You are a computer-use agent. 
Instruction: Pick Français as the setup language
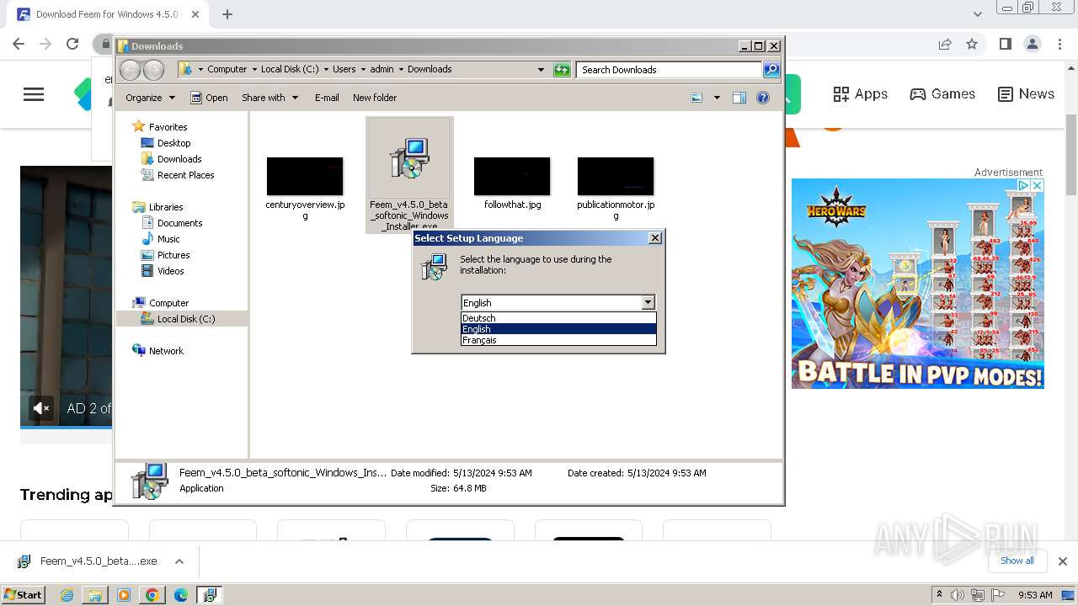pyautogui.click(x=558, y=340)
